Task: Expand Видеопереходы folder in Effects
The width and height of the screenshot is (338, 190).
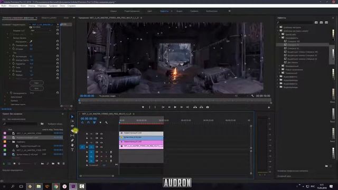Action: coord(278,87)
